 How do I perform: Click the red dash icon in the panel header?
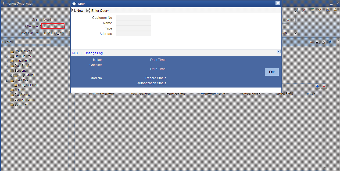click(312, 42)
